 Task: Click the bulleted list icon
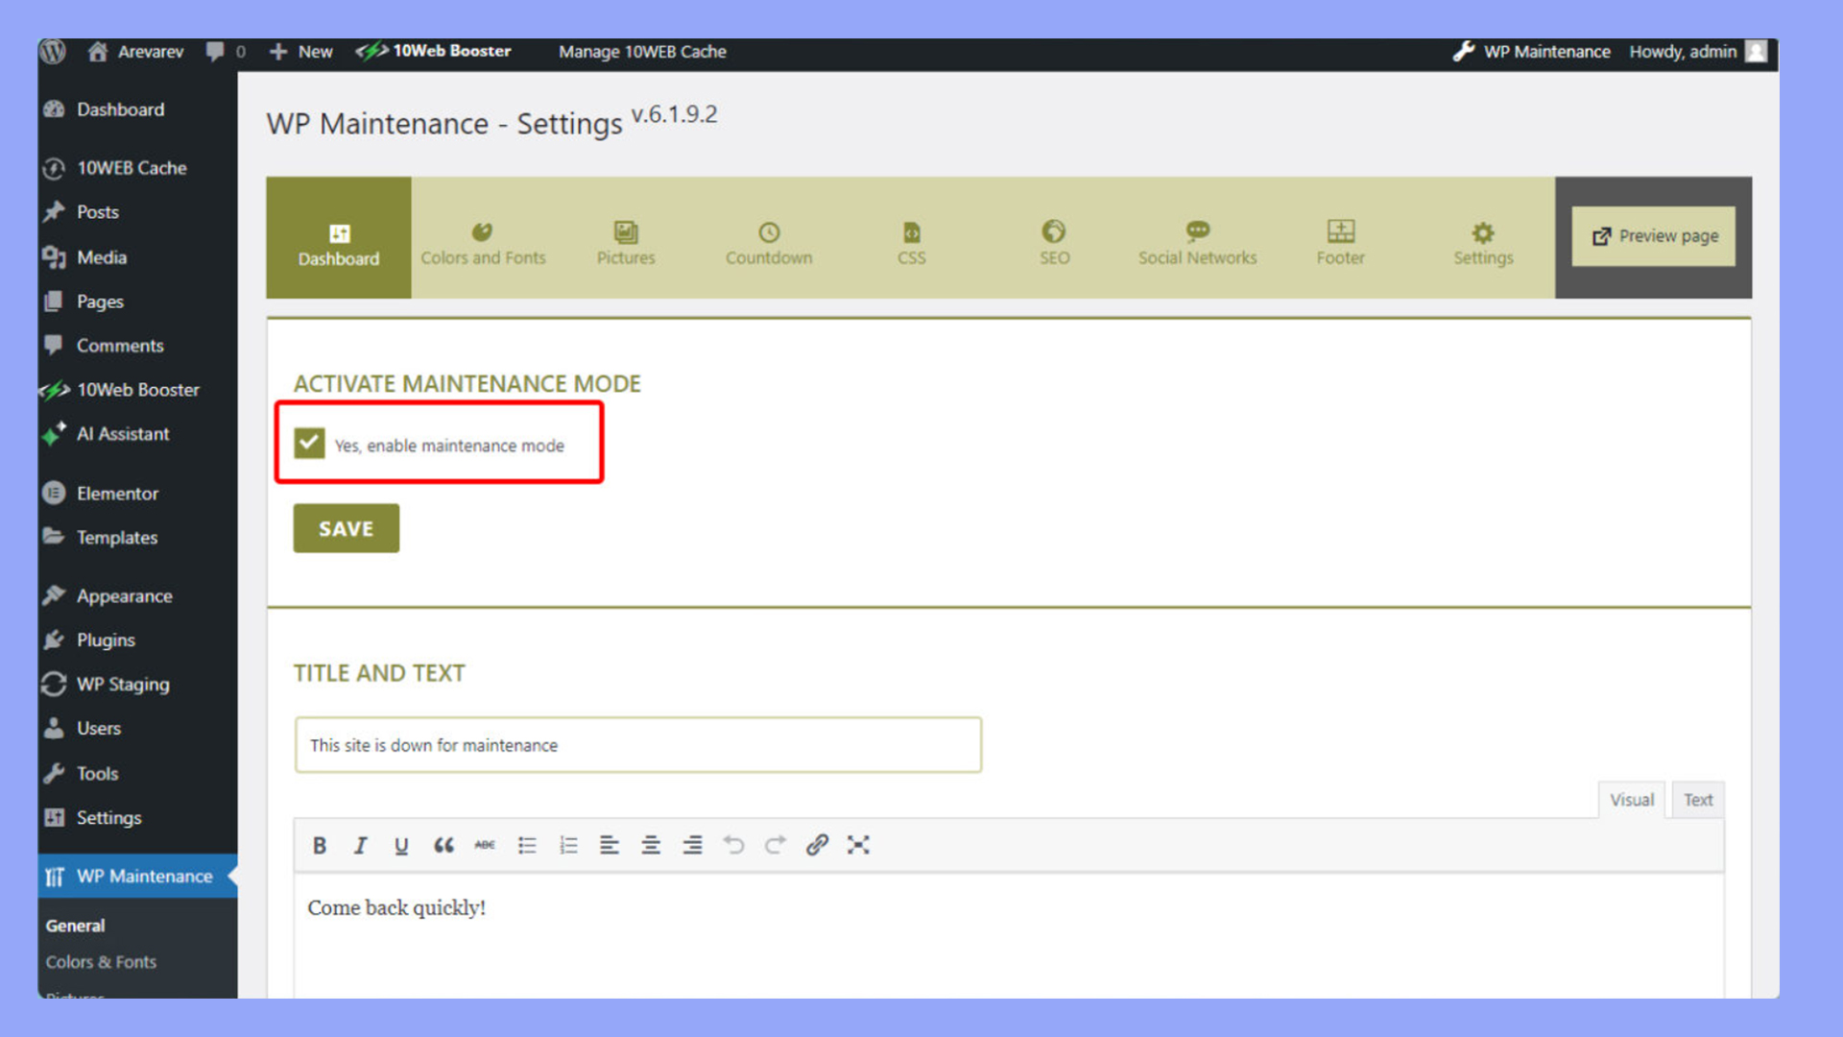click(x=526, y=845)
